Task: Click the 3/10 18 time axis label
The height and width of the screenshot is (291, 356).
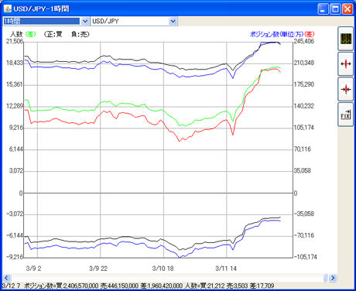Action: pyautogui.click(x=163, y=269)
